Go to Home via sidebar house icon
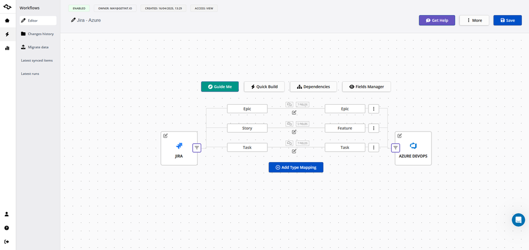 pos(7,21)
